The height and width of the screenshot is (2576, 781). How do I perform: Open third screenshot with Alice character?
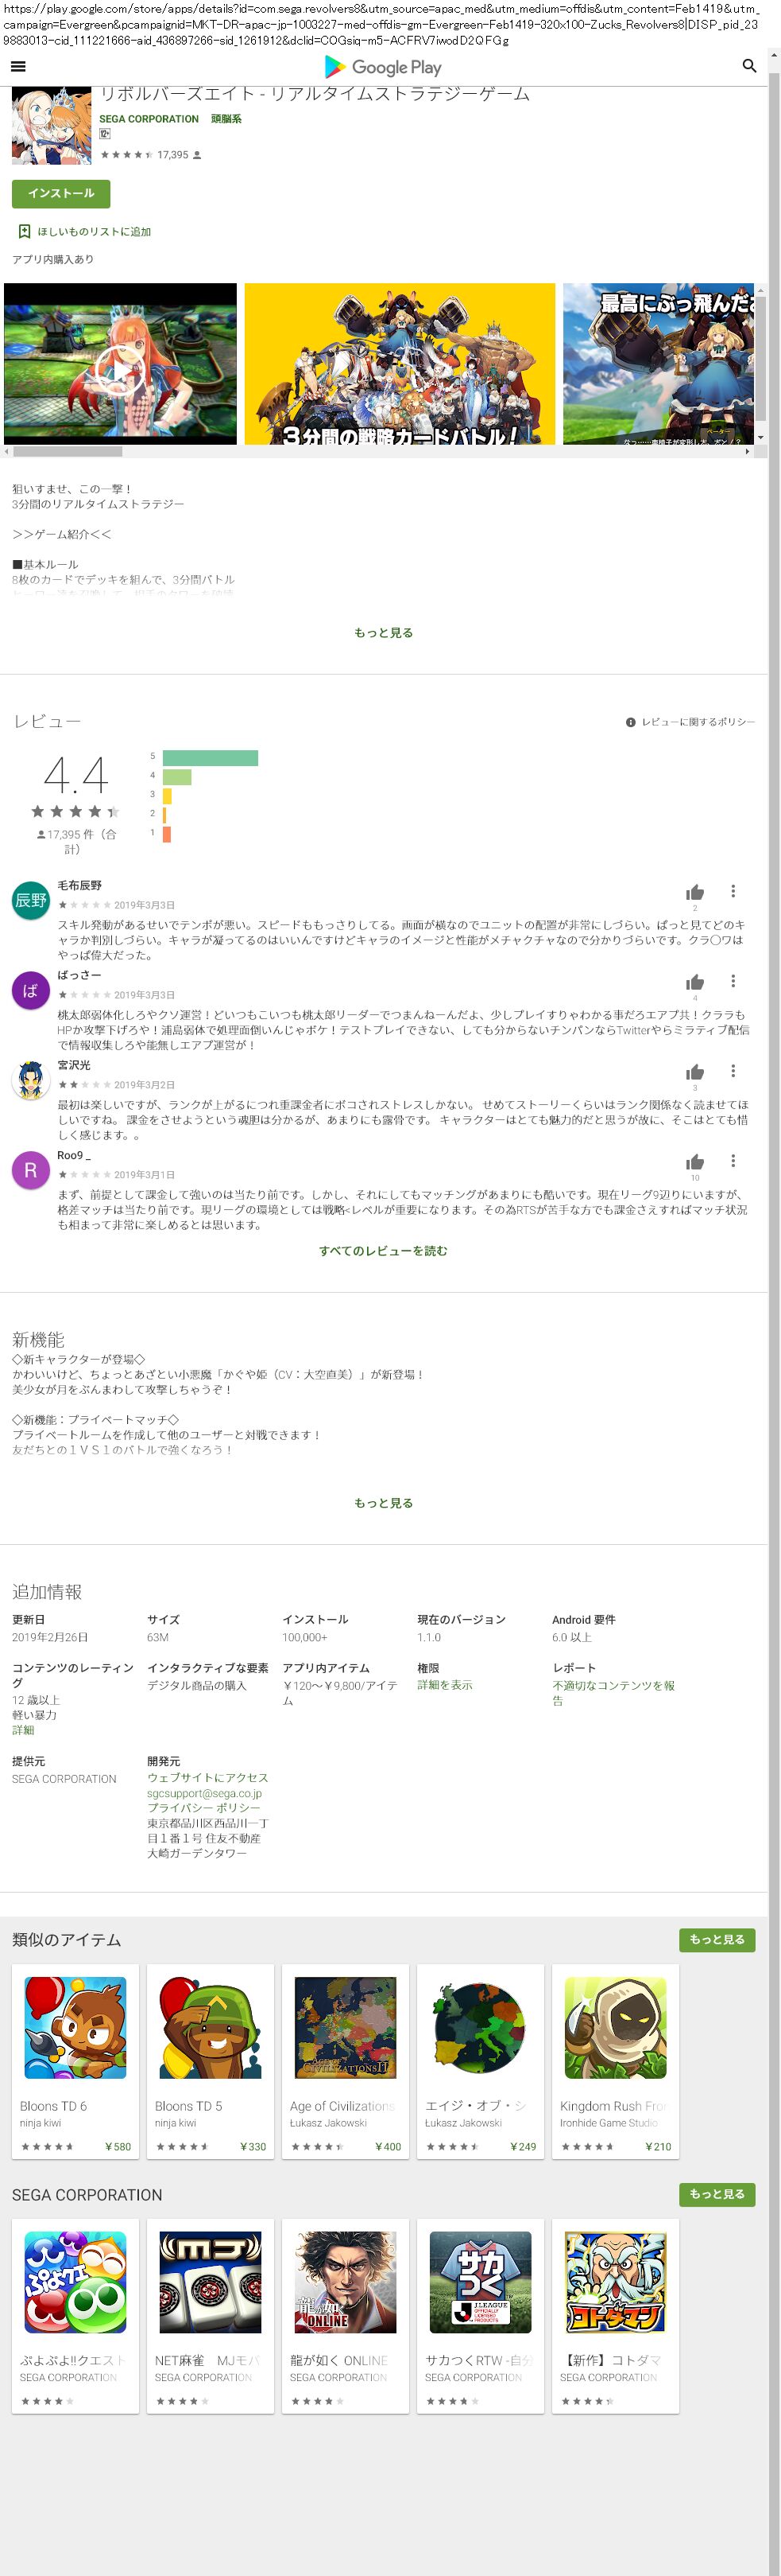point(658,364)
